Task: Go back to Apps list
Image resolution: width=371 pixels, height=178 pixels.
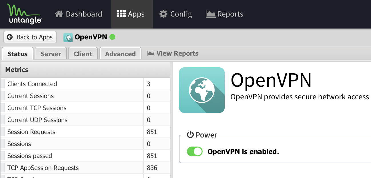Action: coord(30,37)
